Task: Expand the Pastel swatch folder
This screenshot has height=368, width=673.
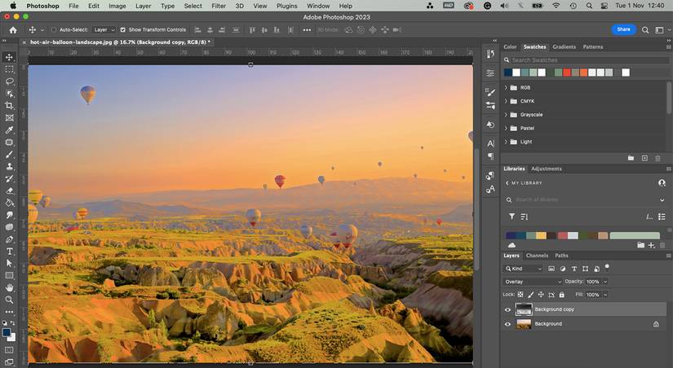Action: (x=506, y=128)
